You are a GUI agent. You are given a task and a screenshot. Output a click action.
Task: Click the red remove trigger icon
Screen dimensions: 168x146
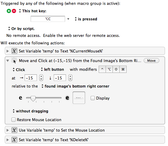click(x=14, y=11)
